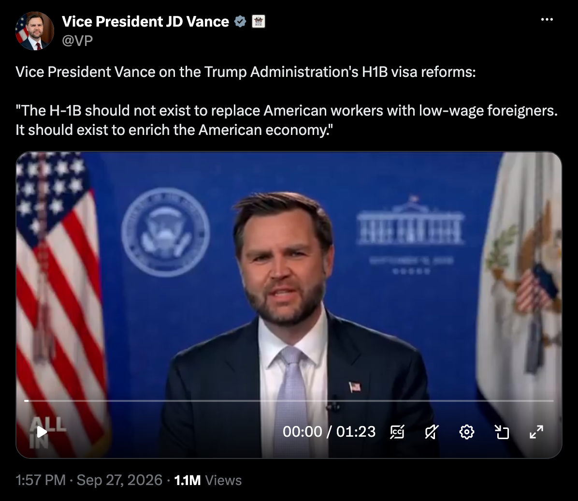The width and height of the screenshot is (578, 501).
Task: Toggle closed captions on the video
Action: [x=397, y=432]
